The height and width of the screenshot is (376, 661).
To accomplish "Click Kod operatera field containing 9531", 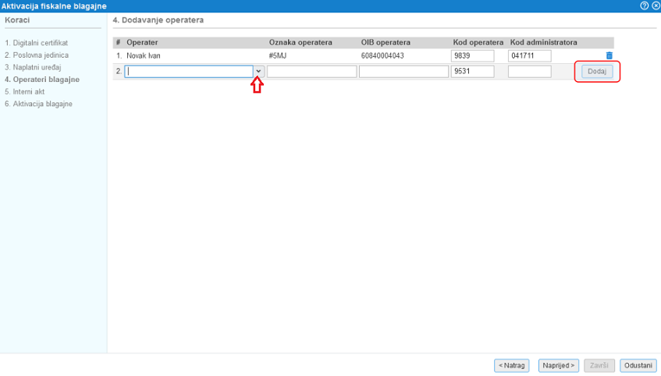I will pyautogui.click(x=472, y=71).
